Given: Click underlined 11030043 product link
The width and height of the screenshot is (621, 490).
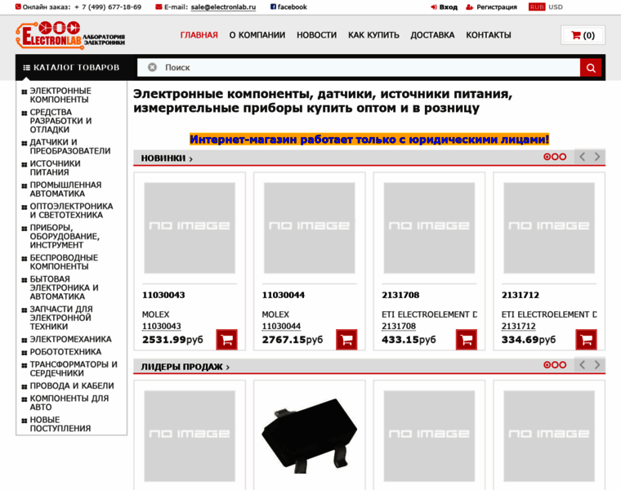Looking at the screenshot, I should [162, 326].
